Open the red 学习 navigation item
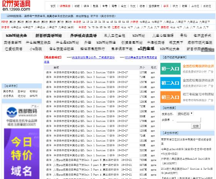Image resolution: width=216 pixels, height=179 pixels. click(166, 6)
